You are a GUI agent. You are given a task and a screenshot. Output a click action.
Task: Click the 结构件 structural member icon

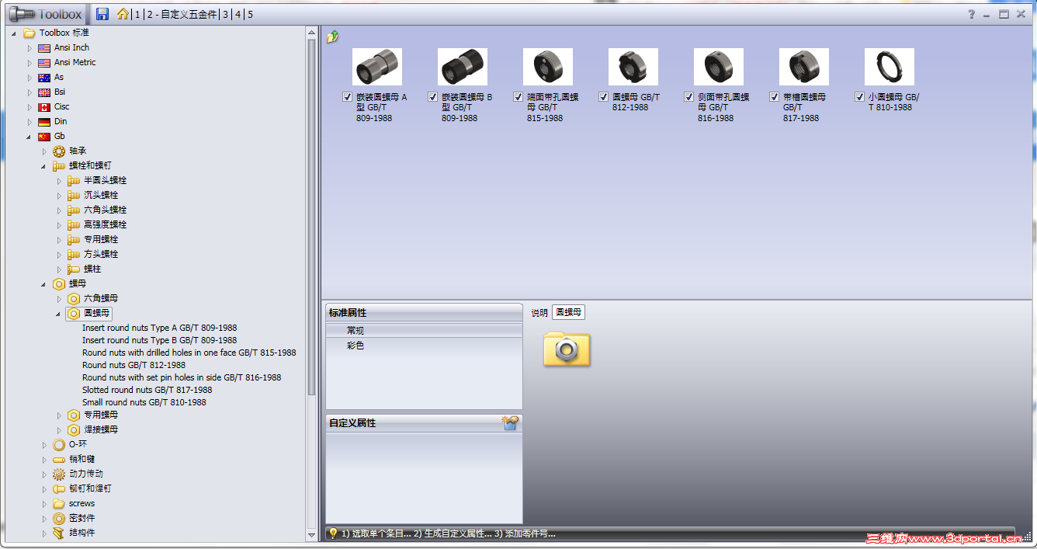tap(59, 533)
